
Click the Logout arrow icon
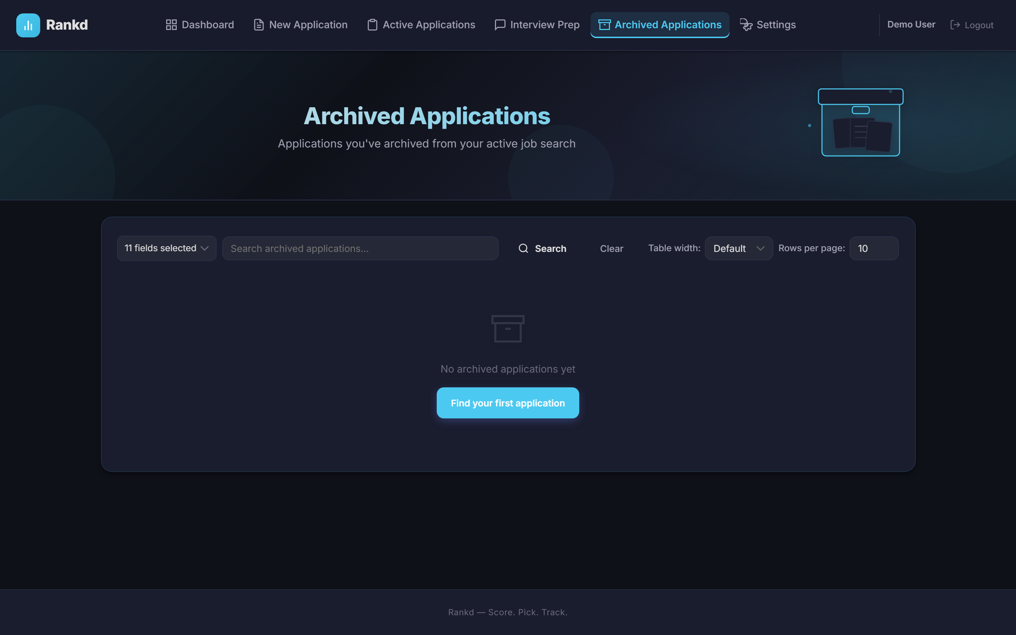956,25
